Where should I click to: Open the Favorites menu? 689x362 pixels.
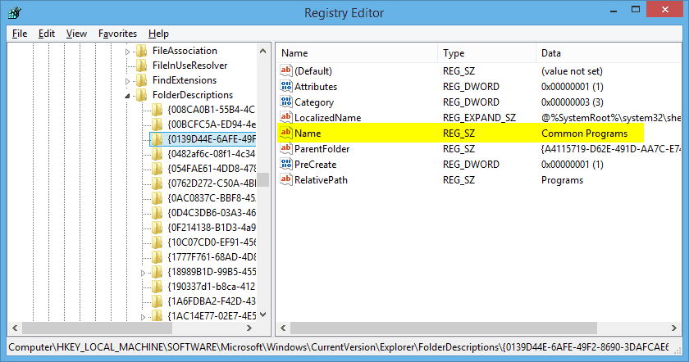pos(117,34)
